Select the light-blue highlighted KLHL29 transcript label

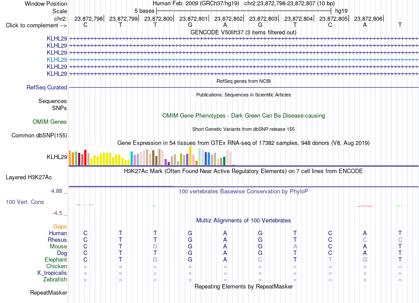click(57, 59)
